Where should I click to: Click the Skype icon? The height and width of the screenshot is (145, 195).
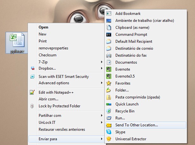(x=109, y=132)
